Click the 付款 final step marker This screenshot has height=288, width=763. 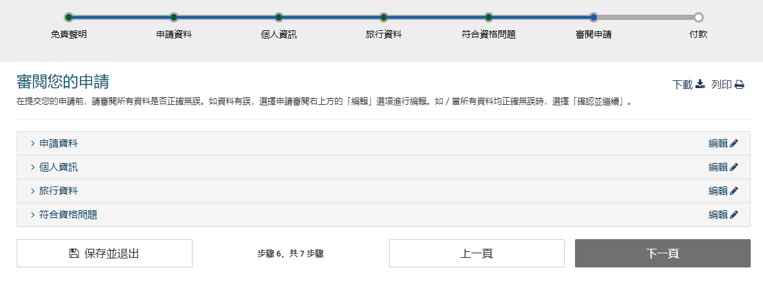coord(699,17)
